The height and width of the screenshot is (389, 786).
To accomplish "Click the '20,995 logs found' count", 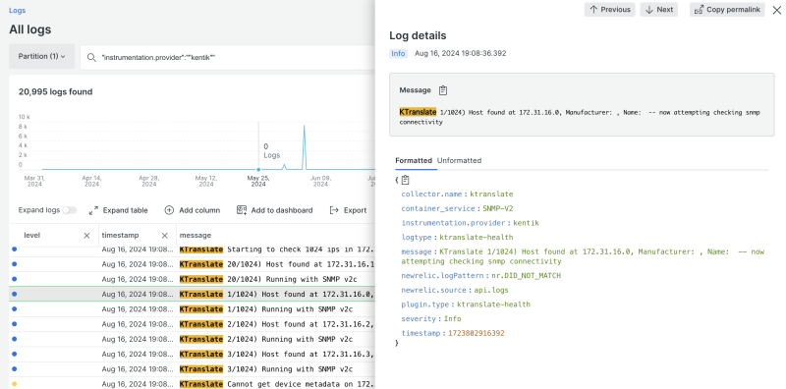I will click(x=56, y=91).
